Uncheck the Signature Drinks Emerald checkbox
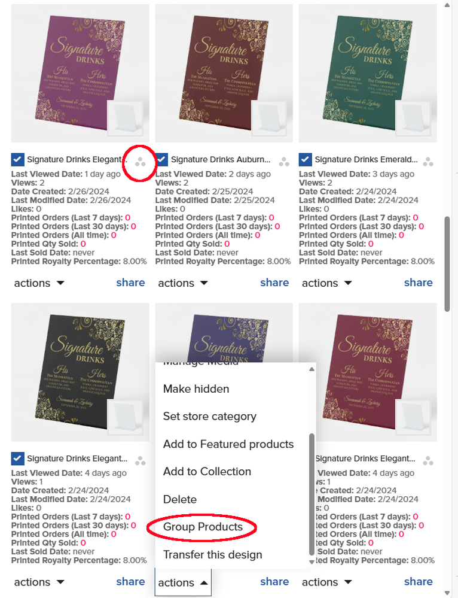The width and height of the screenshot is (458, 598). click(x=305, y=159)
